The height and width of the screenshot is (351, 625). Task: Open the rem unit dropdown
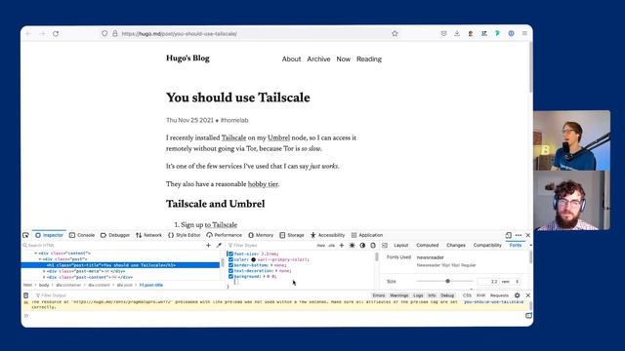tap(510, 282)
